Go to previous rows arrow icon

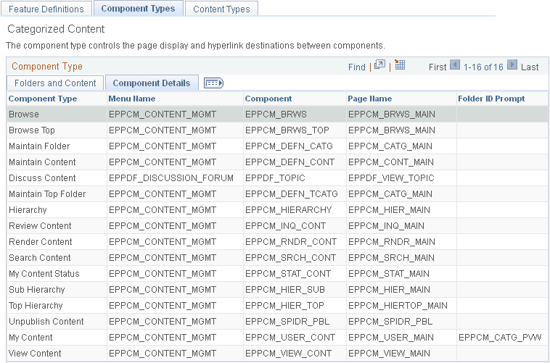455,64
